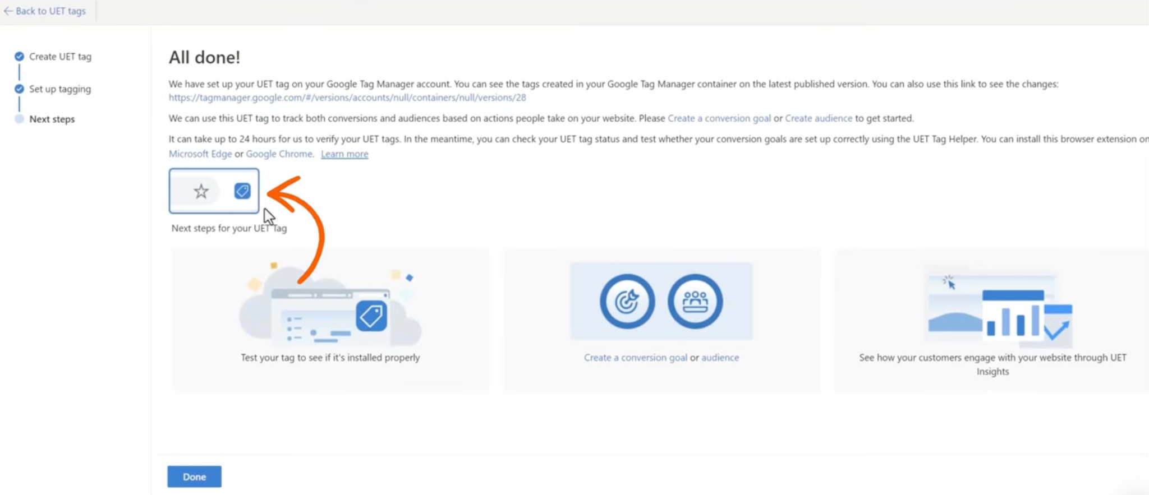This screenshot has width=1149, height=495.
Task: Click the blue UET Tag Helper icon
Action: point(242,191)
